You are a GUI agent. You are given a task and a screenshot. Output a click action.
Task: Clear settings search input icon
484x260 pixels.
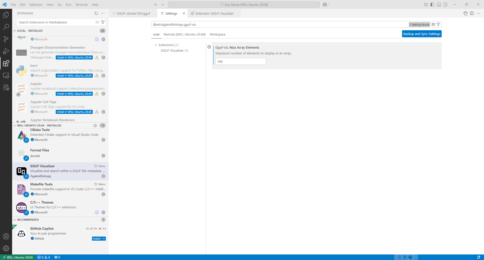pos(433,24)
